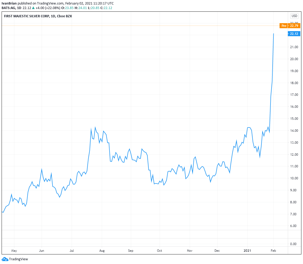Click the BATS:AG, 1D symbol text
303x264 pixels.
coord(11,8)
